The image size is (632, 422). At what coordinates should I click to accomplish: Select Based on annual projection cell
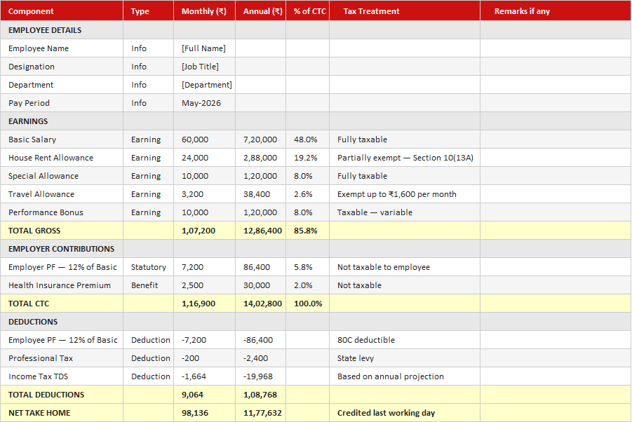coord(405,376)
